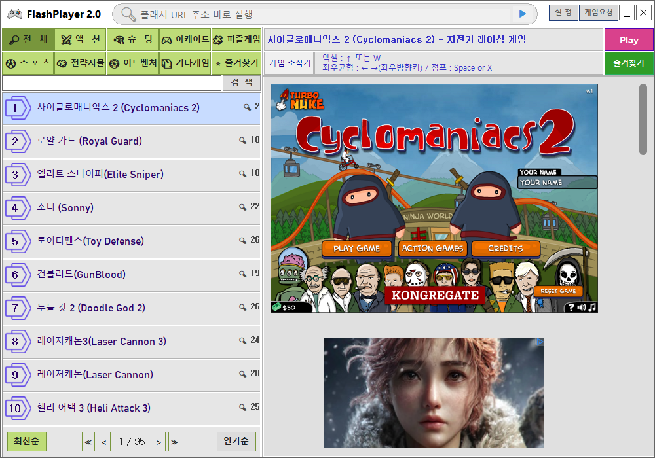Select the 스포츠 sports category tab
Viewport: 655px width, 458px height.
(28, 63)
